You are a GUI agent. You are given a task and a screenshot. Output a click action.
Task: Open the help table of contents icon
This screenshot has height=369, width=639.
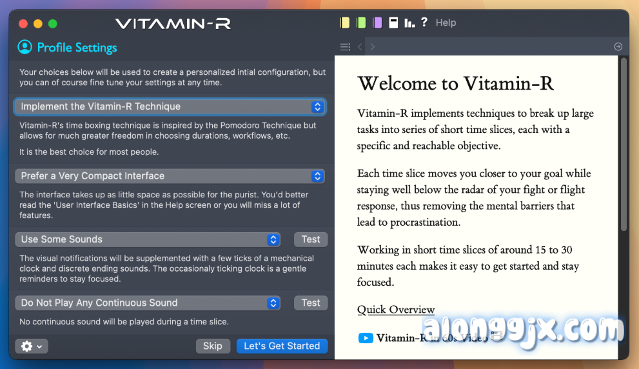345,46
